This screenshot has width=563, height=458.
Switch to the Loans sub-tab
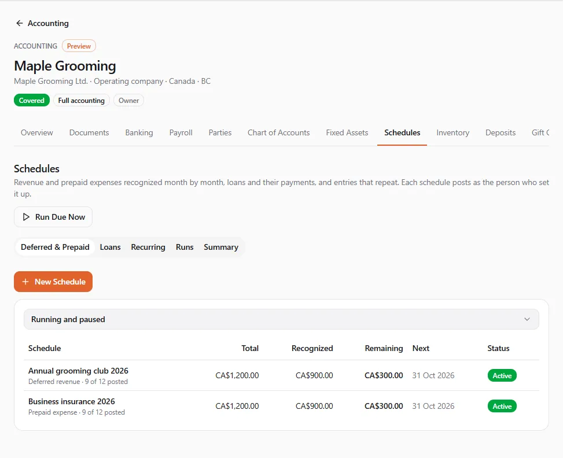coord(111,248)
